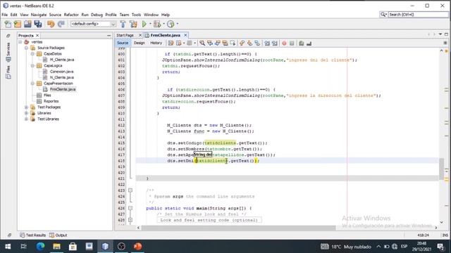Click the Debug Project icon

(x=157, y=24)
